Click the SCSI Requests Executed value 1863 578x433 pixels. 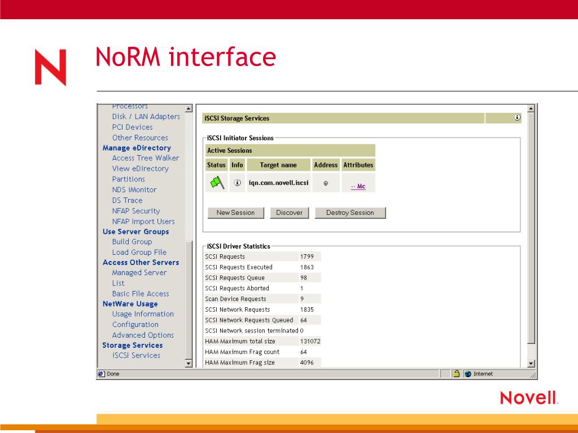point(307,267)
